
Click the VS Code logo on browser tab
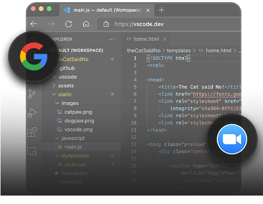[67, 10]
